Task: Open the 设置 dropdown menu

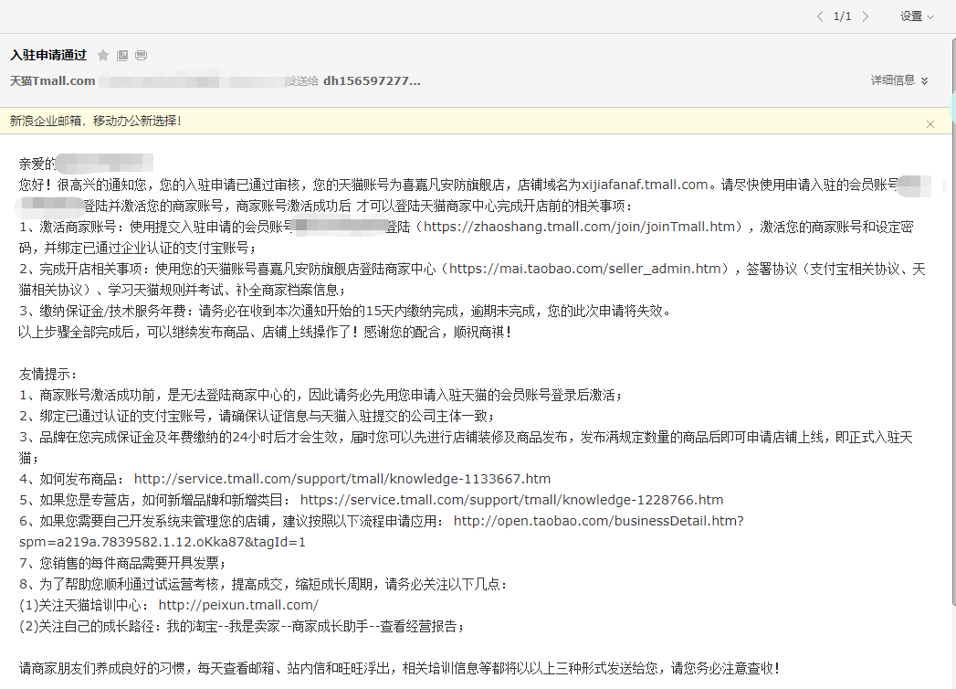Action: click(x=917, y=16)
